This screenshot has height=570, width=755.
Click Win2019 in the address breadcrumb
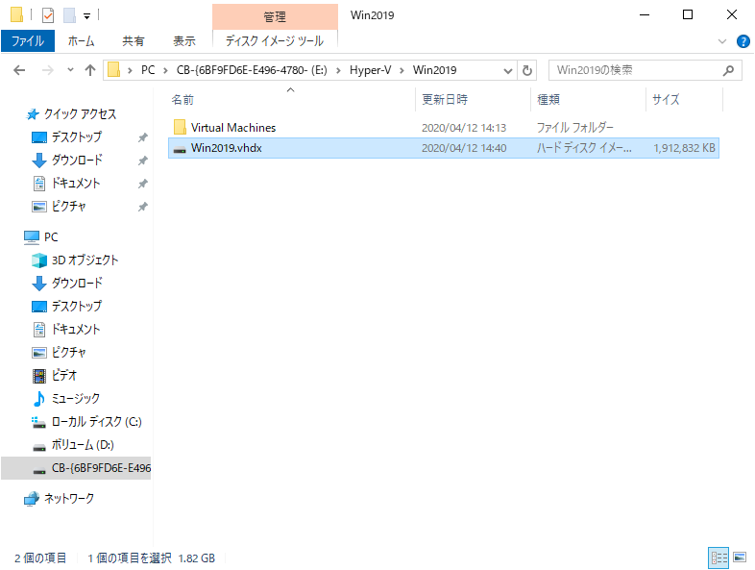(x=434, y=70)
